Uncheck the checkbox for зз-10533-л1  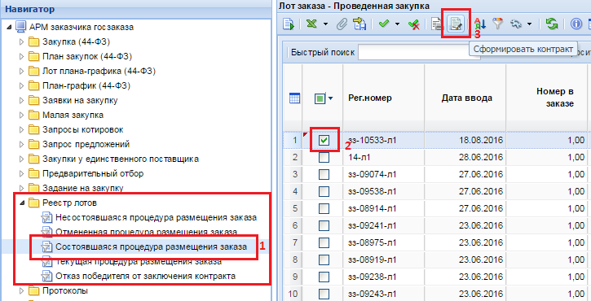[x=324, y=141]
